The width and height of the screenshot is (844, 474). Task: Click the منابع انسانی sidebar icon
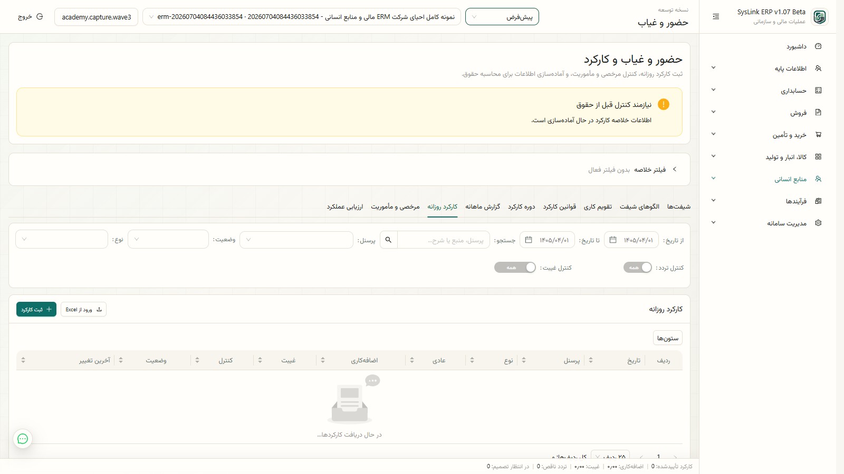click(818, 179)
